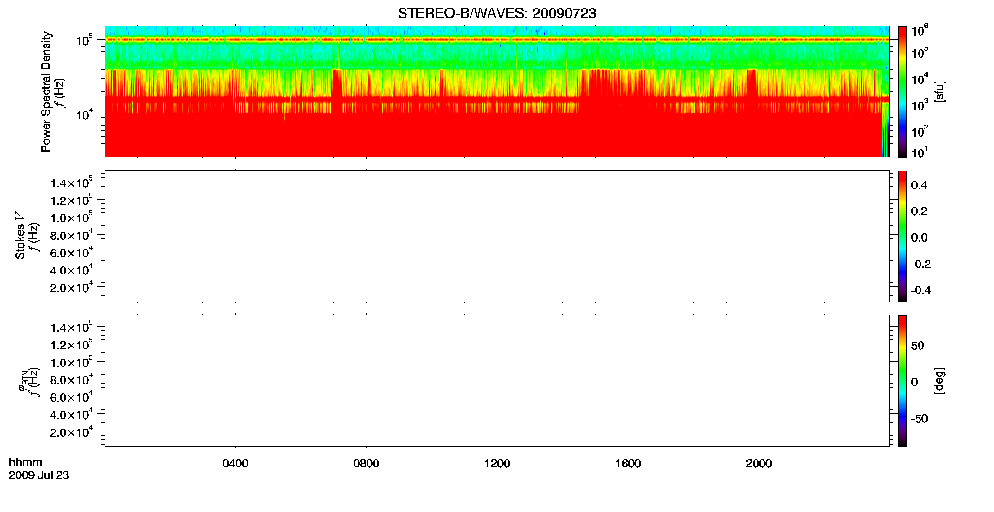The height and width of the screenshot is (512, 994).
Task: Click the -0.4 label on Stokes colorbar
Action: pos(921,290)
